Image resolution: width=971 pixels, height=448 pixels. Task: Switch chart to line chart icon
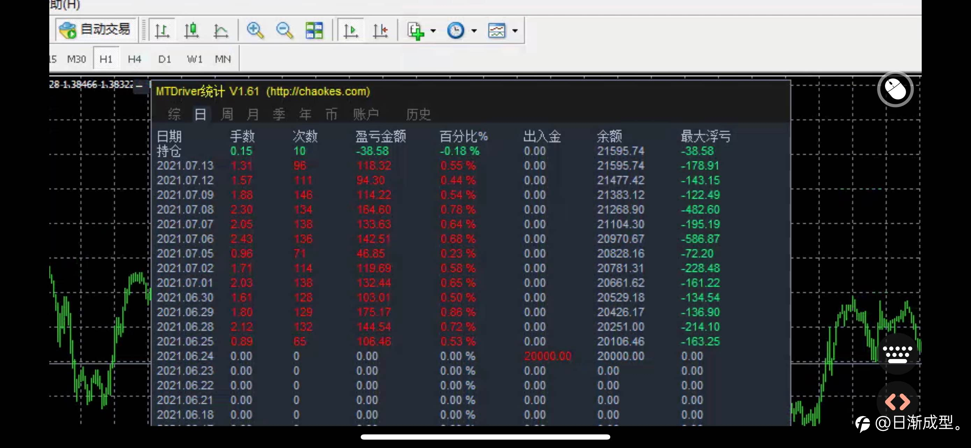click(x=221, y=30)
